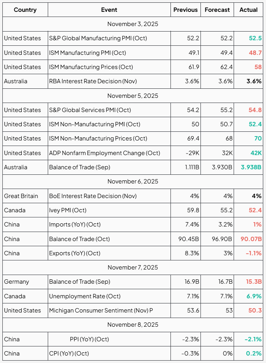The width and height of the screenshot is (266, 363).
Task: Click Michigan Consumer Sentiment (Nov) P event
Action: pyautogui.click(x=101, y=311)
